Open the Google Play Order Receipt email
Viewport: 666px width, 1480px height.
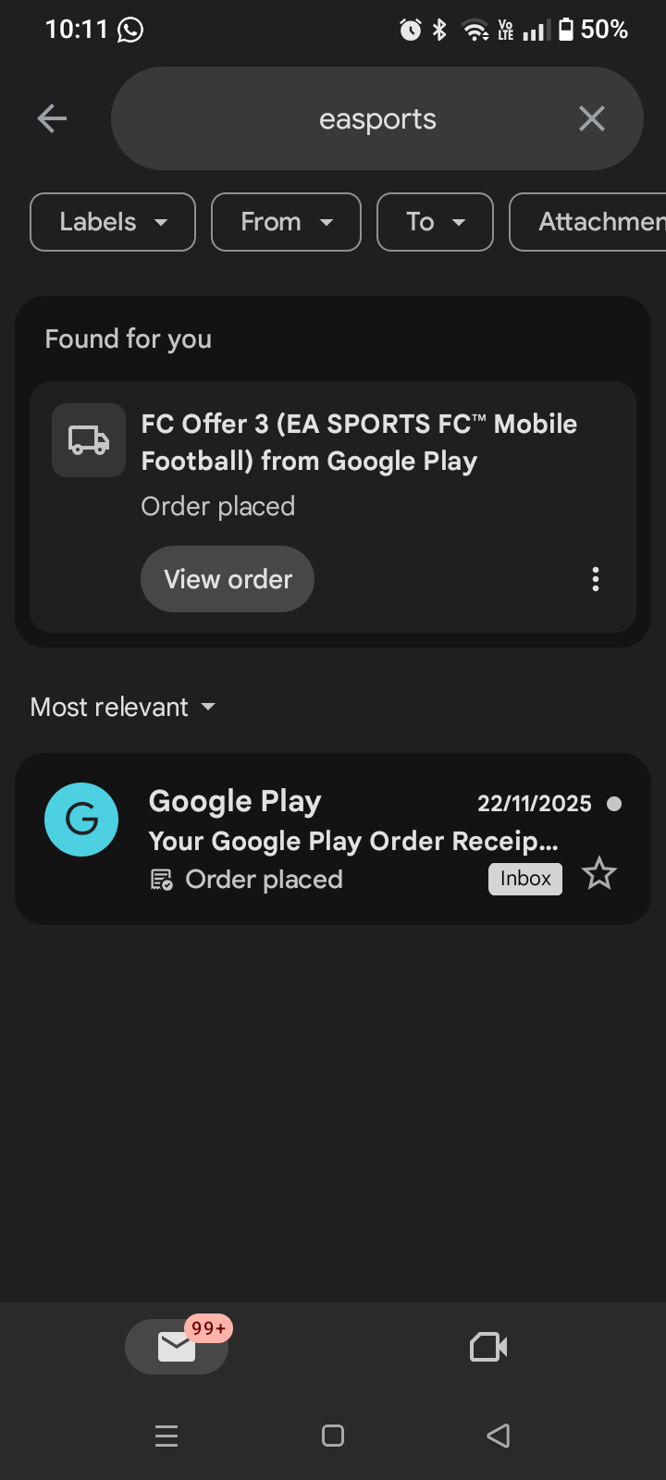point(351,840)
